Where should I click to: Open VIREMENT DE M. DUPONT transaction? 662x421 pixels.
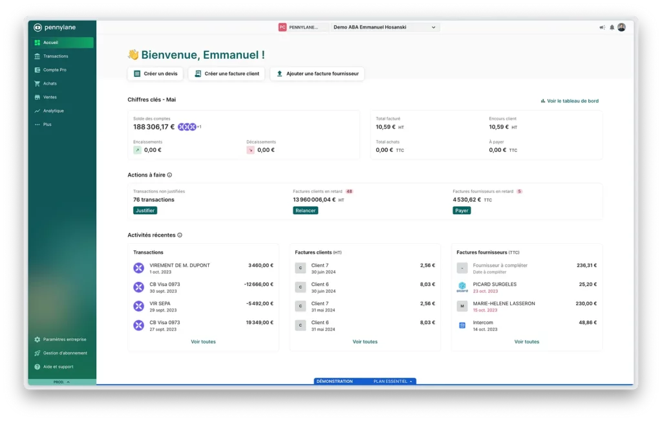click(203, 268)
